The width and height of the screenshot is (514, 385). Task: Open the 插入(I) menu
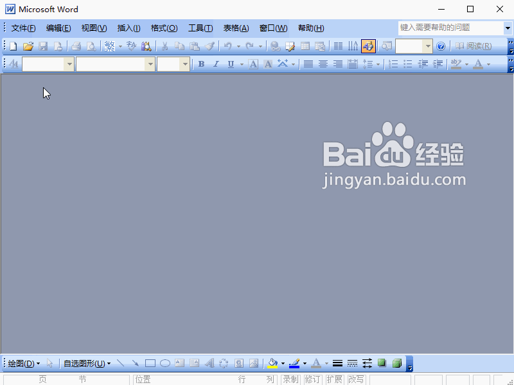click(129, 28)
